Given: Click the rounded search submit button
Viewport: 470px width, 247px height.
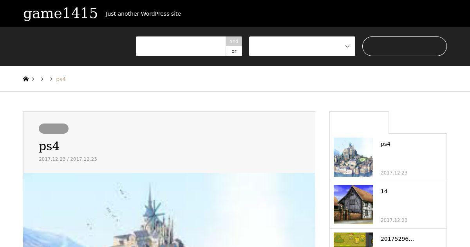Looking at the screenshot, I should (x=405, y=46).
